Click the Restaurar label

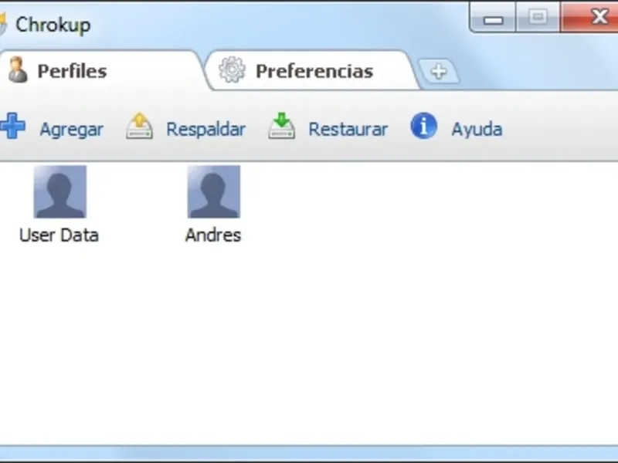[x=348, y=129]
